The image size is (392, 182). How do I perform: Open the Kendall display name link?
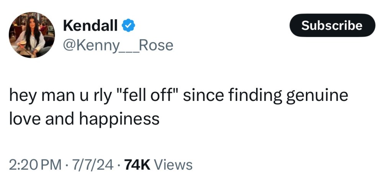[x=90, y=26]
